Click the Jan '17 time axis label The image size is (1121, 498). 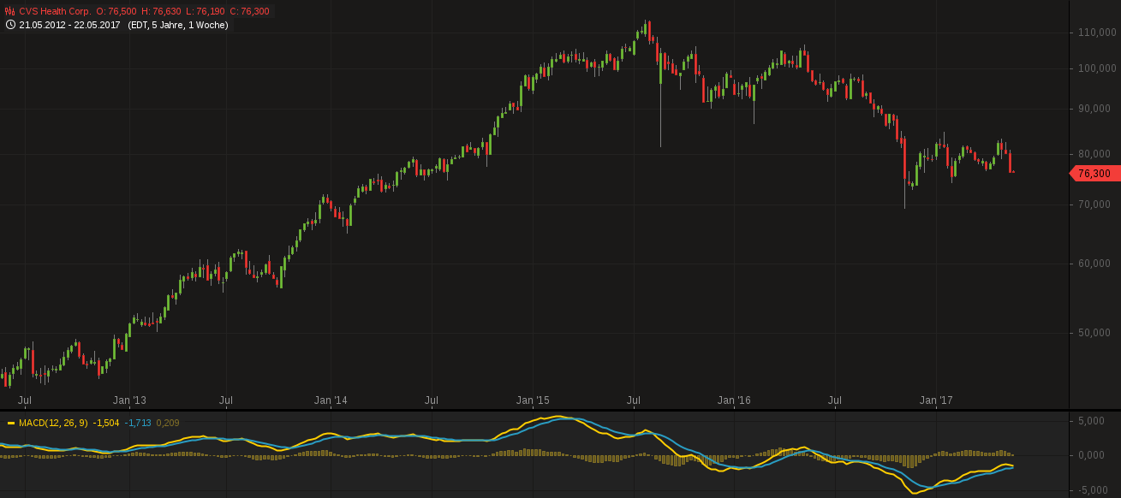click(935, 400)
